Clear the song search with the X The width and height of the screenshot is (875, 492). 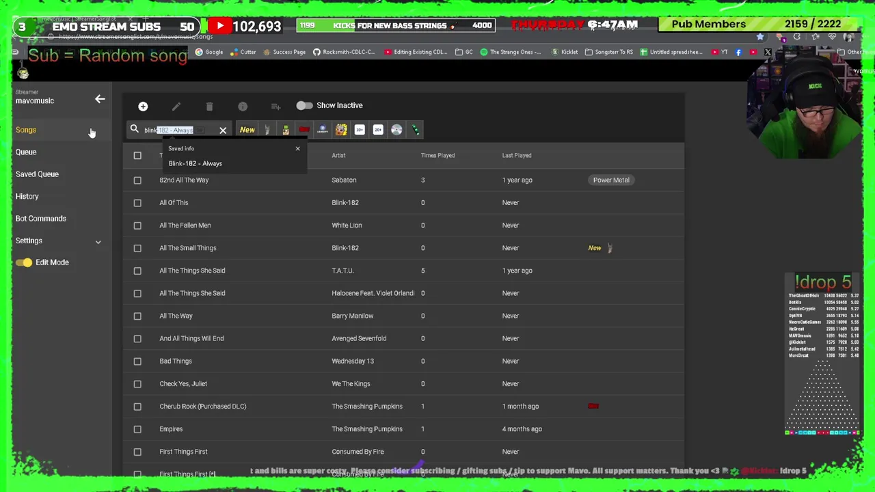click(x=223, y=130)
